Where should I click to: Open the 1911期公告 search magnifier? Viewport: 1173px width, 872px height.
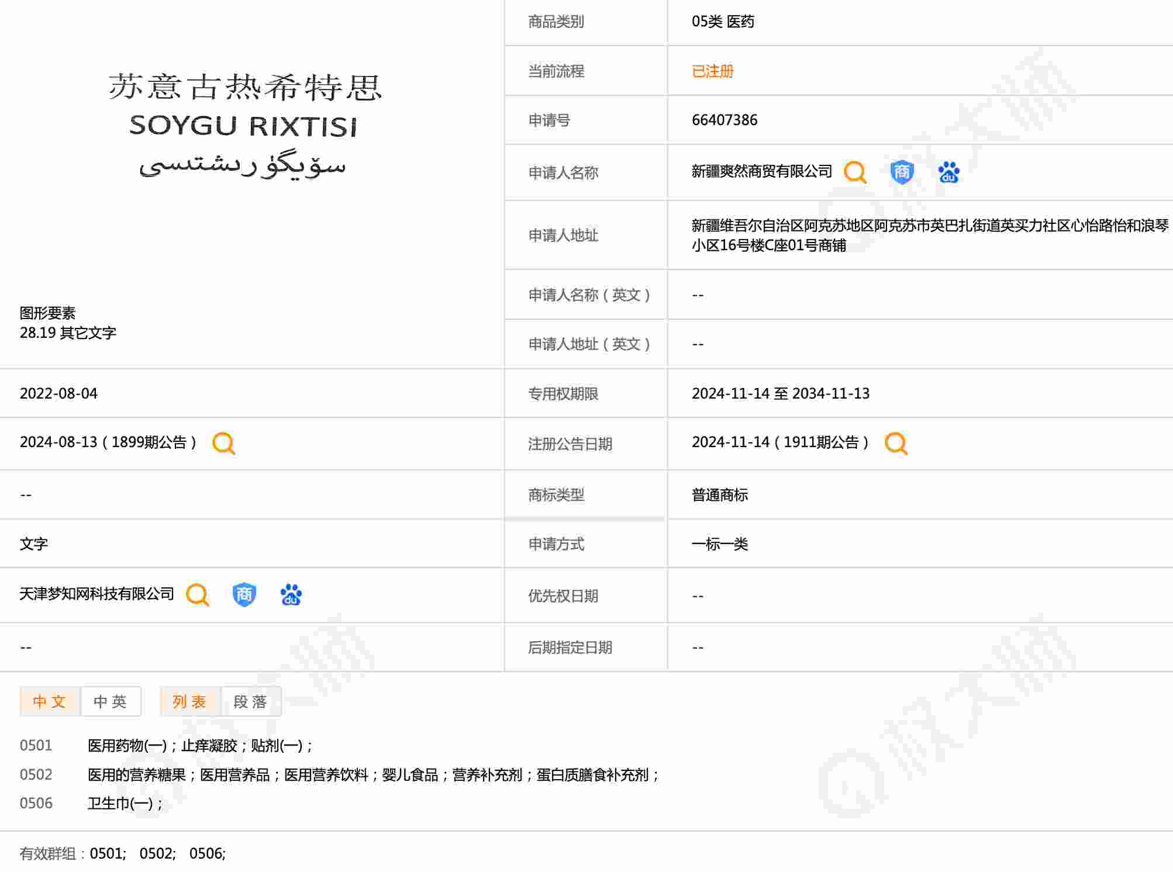point(895,444)
